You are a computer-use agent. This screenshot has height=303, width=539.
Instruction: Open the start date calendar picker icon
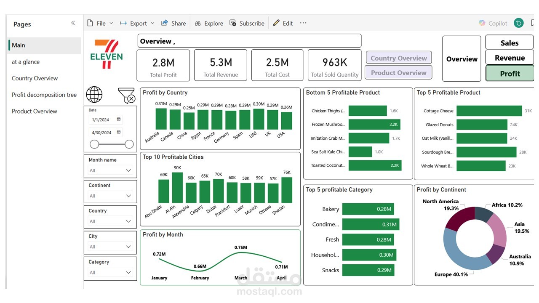click(119, 120)
